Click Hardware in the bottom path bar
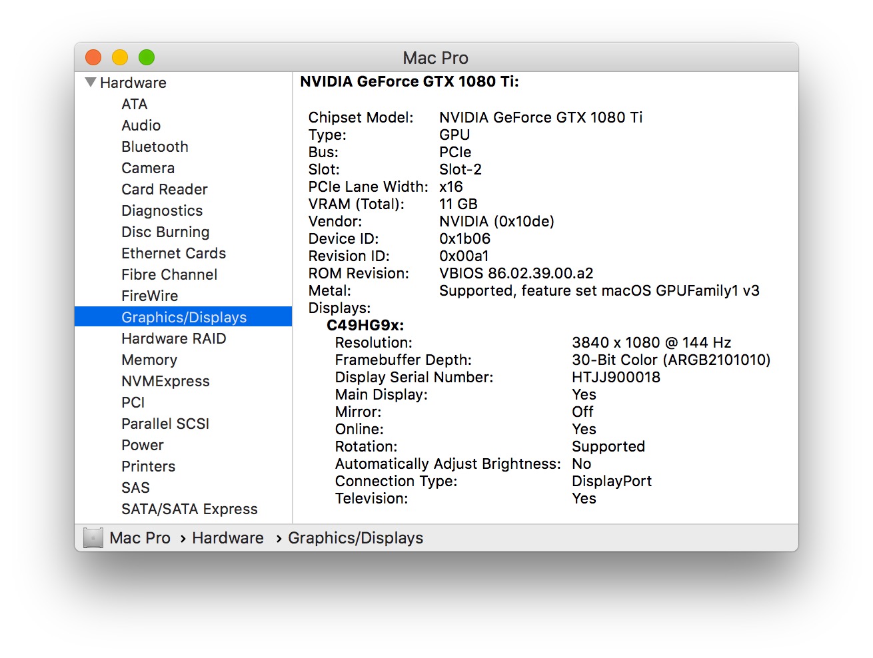873x658 pixels. [228, 538]
